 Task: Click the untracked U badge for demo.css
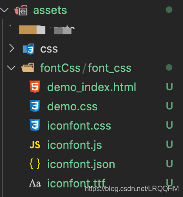click(x=169, y=106)
